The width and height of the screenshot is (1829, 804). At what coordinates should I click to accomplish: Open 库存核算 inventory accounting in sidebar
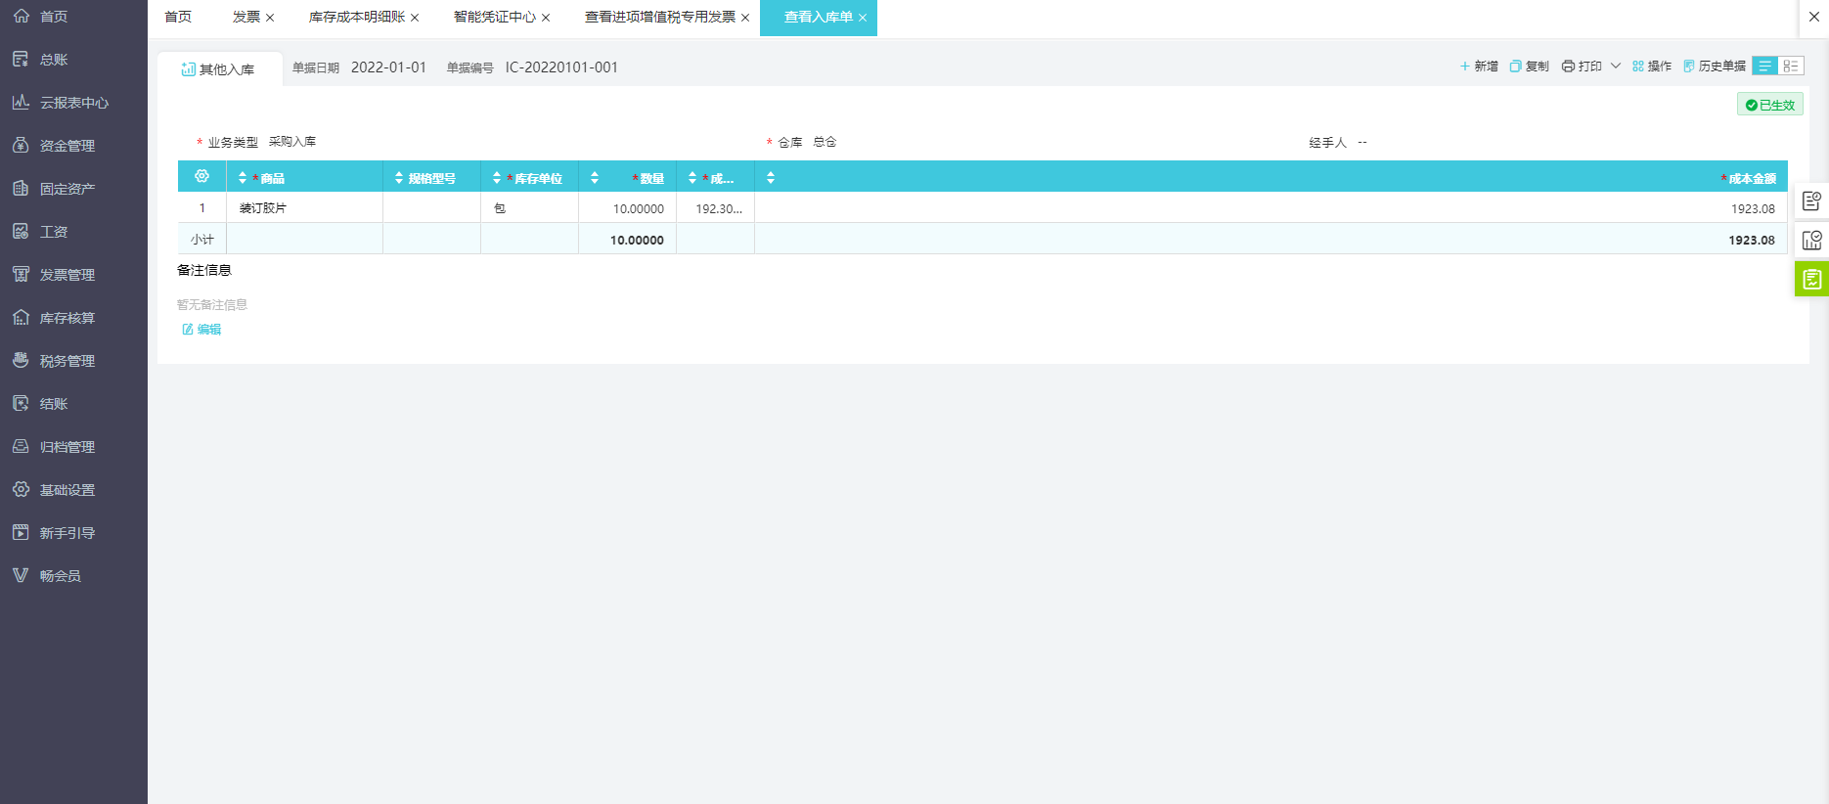(67, 318)
